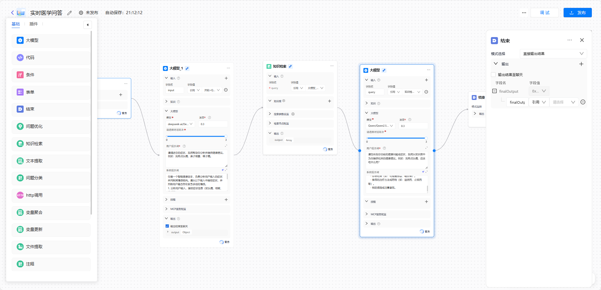
Task: Remove the input field row in the 大模型_1 node
Action: tap(226, 90)
